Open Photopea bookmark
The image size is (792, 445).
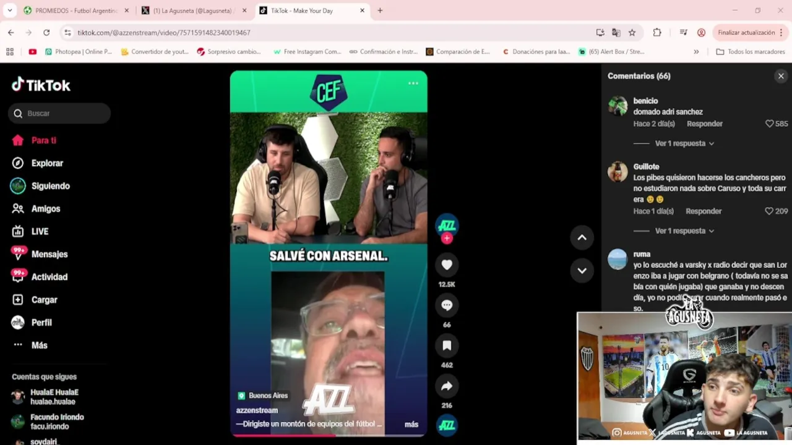click(x=79, y=52)
